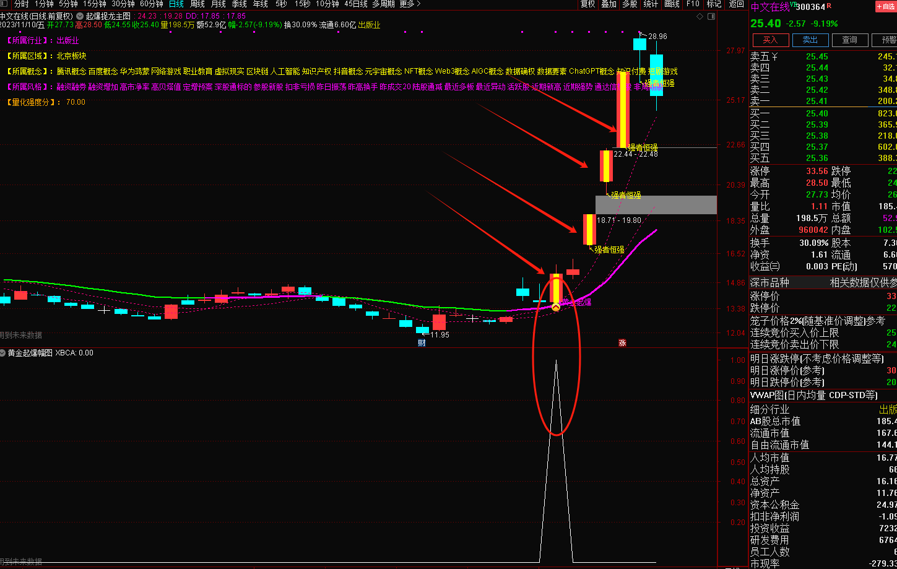Select the 1分钟 period tab
Viewport: 897px width, 569px height.
44,4
